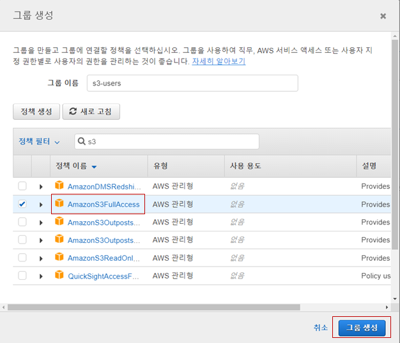Uncheck the AmazonS3FullAccess policy checkbox
Viewport: 400px width, 343px height.
click(22, 204)
